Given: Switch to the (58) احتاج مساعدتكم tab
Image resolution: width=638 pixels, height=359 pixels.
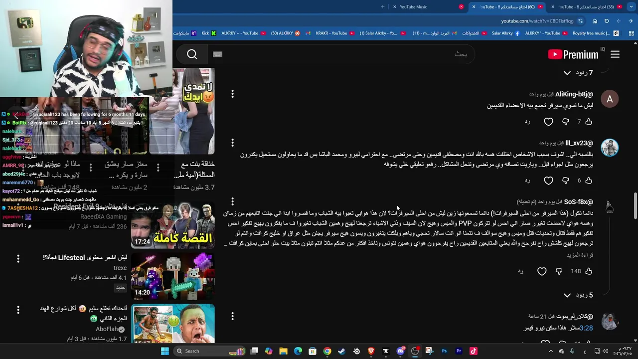Looking at the screenshot, I should [x=587, y=7].
